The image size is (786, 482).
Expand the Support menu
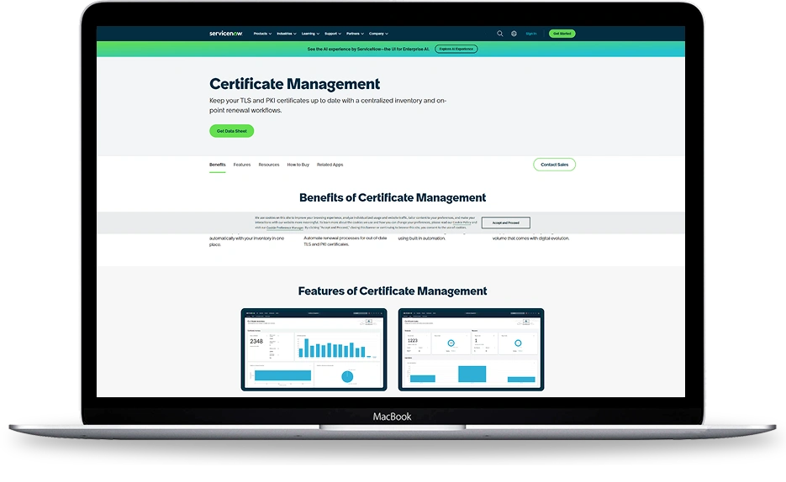[x=333, y=34]
